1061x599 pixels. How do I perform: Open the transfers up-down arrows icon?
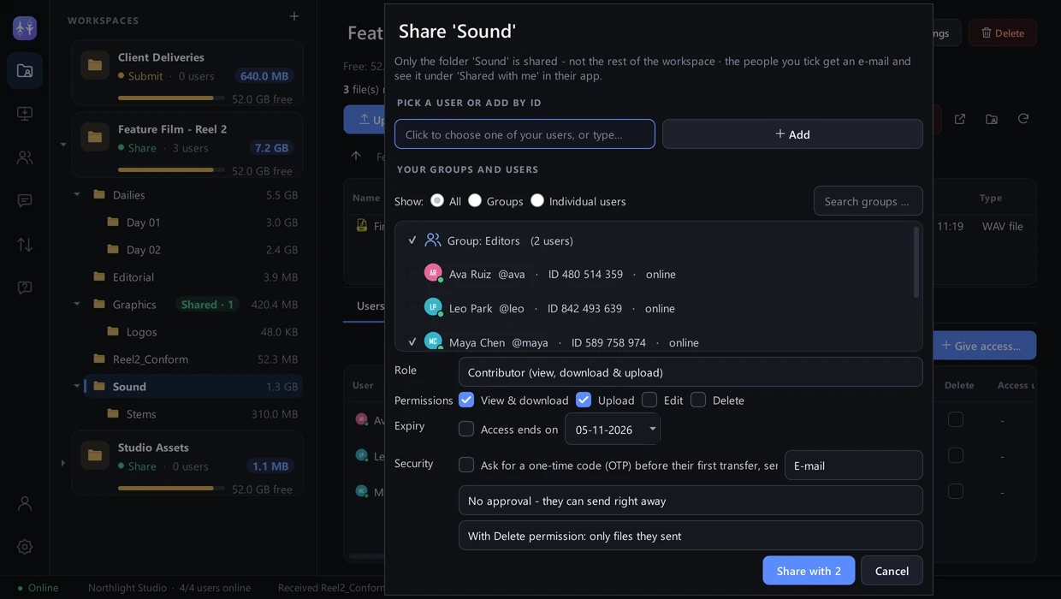(25, 244)
